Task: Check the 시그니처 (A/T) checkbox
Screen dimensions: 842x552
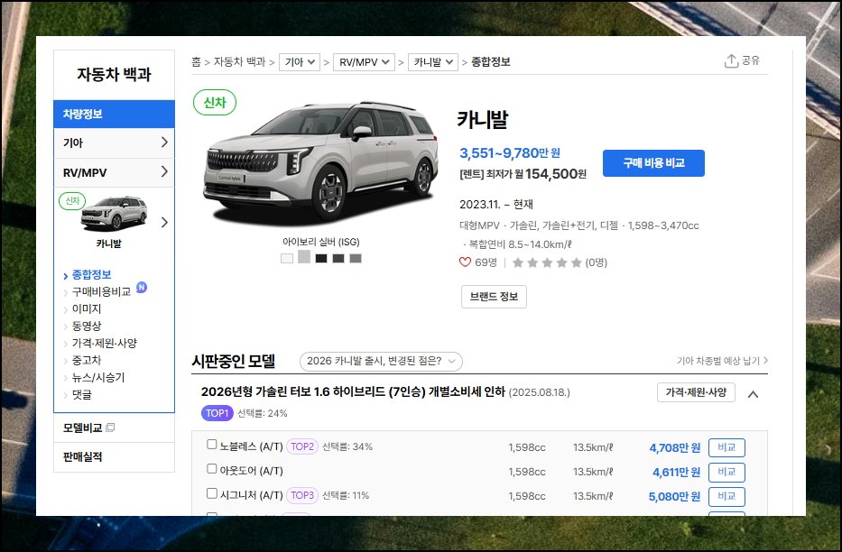Action: point(211,493)
